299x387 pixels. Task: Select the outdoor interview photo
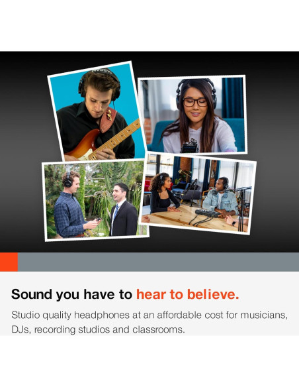tap(95, 200)
